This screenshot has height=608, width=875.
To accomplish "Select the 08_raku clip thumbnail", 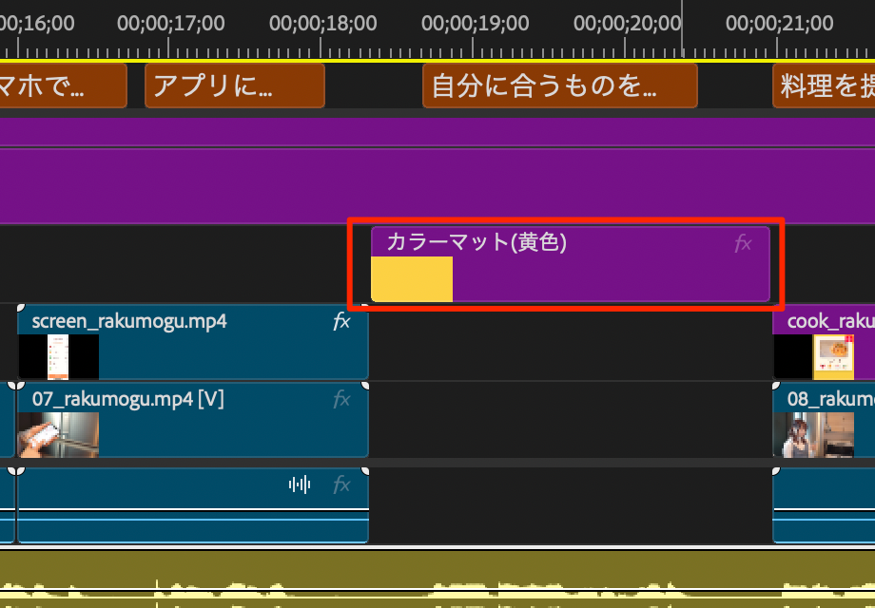I will coord(806,434).
